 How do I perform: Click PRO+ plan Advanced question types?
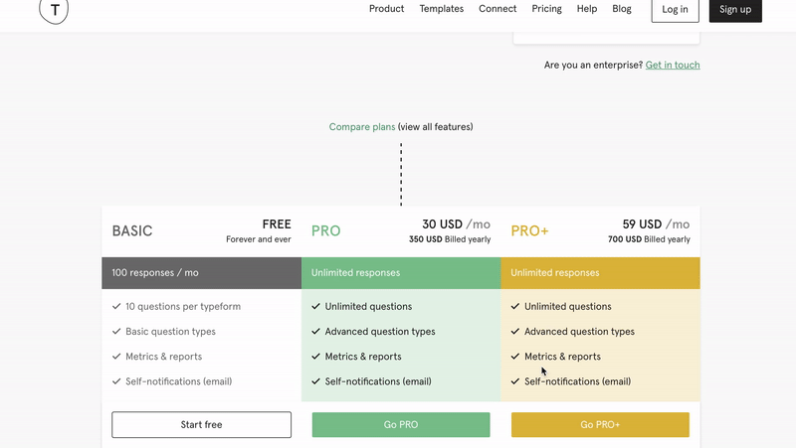(x=579, y=332)
